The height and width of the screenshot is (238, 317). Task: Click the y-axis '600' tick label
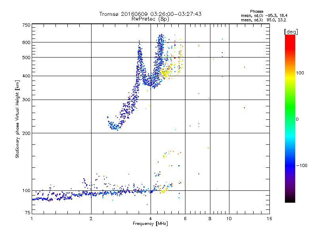click(x=26, y=42)
